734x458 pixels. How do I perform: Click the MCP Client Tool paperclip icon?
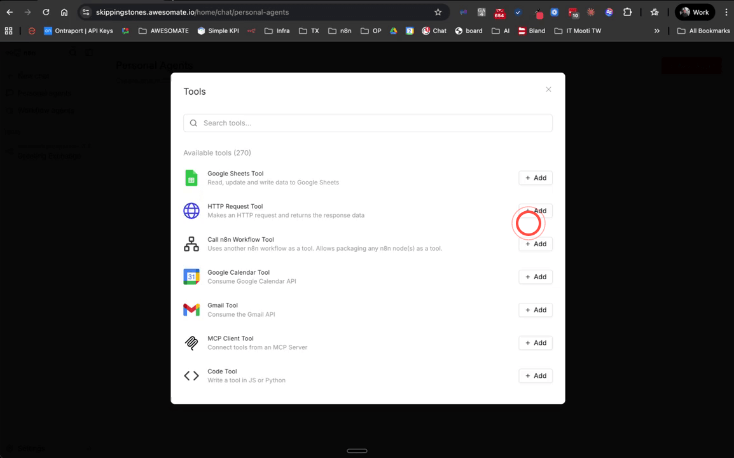pyautogui.click(x=191, y=343)
